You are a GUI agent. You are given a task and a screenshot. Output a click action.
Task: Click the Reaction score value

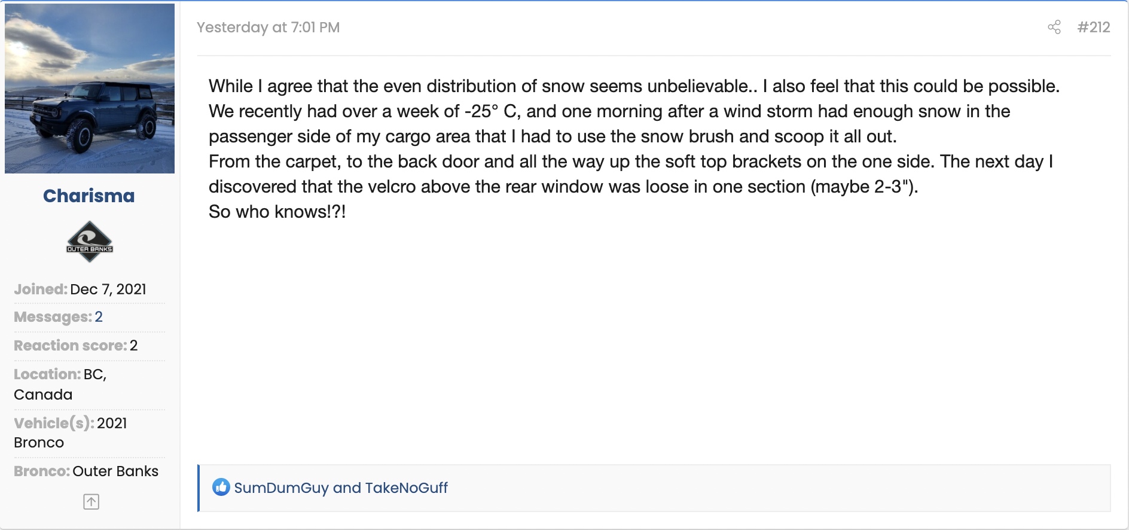click(x=134, y=346)
